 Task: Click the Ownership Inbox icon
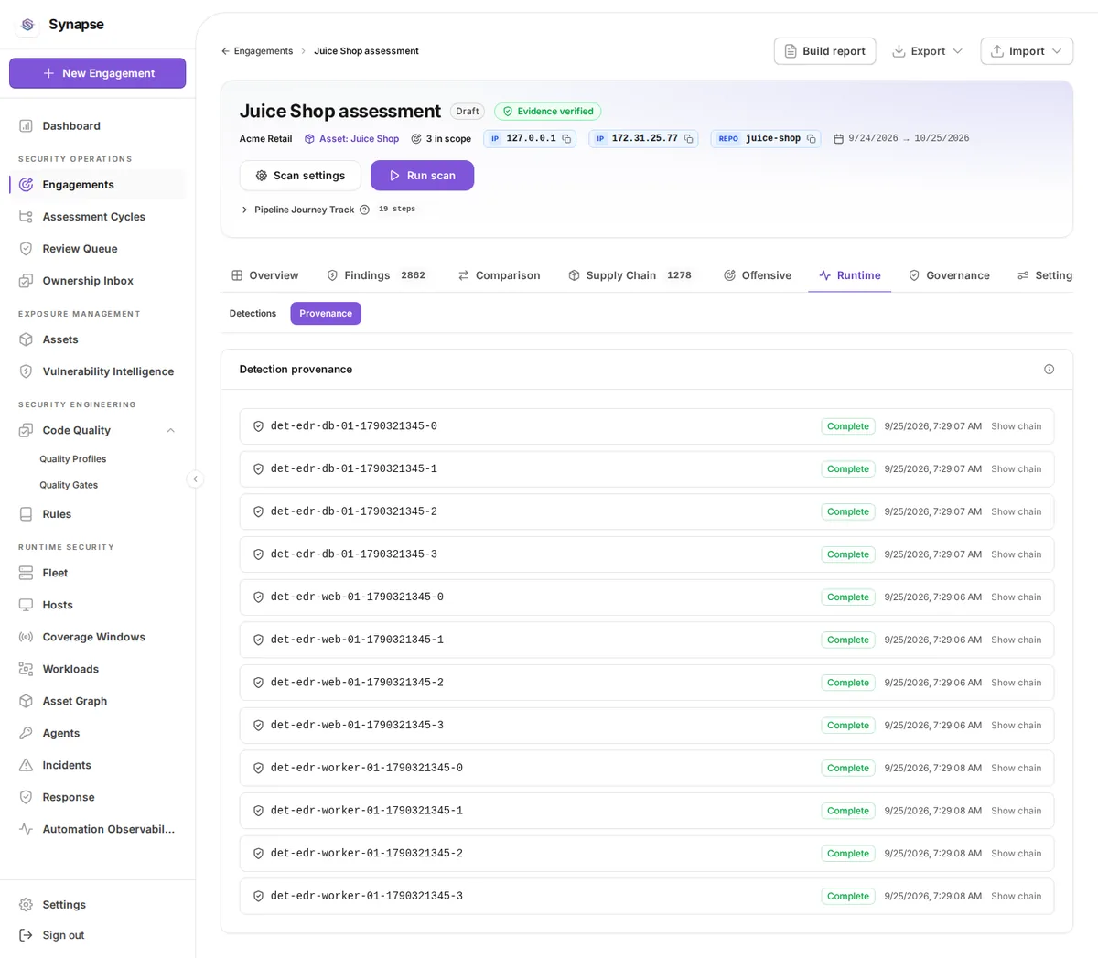click(x=26, y=281)
